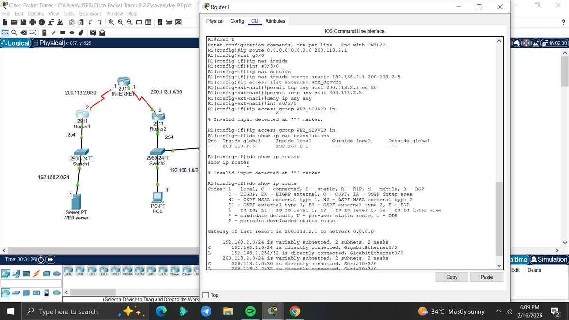The height and width of the screenshot is (320, 569).
Task: Open Spotify from the taskbar
Action: pos(250,311)
